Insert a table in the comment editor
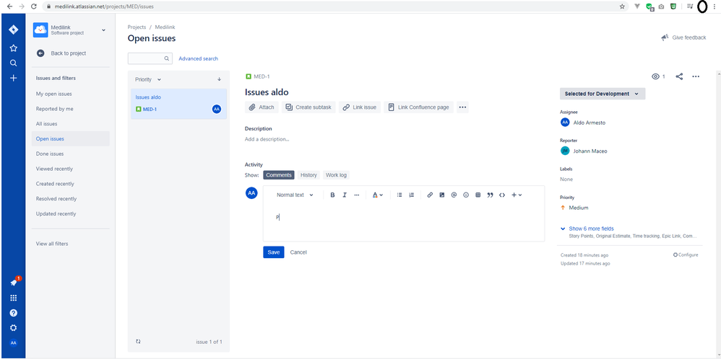Viewport: 721px width, 359px height. point(478,195)
